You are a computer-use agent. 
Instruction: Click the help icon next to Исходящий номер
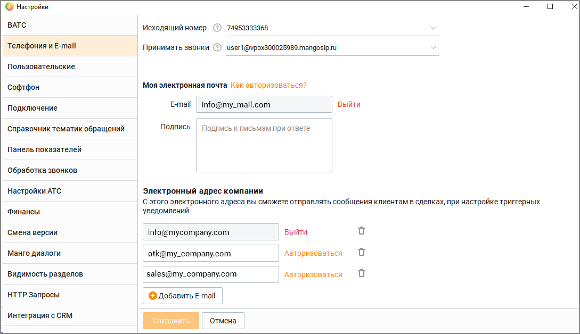click(x=217, y=28)
